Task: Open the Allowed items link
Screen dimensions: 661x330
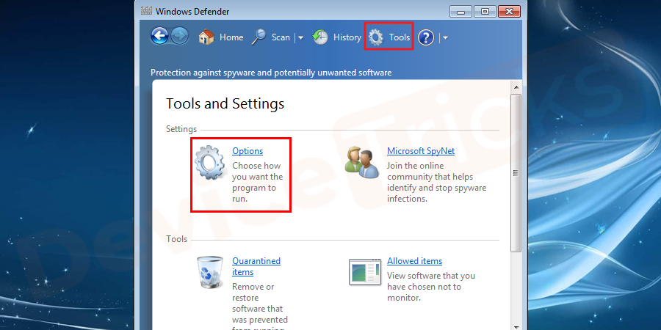Action: [x=414, y=261]
